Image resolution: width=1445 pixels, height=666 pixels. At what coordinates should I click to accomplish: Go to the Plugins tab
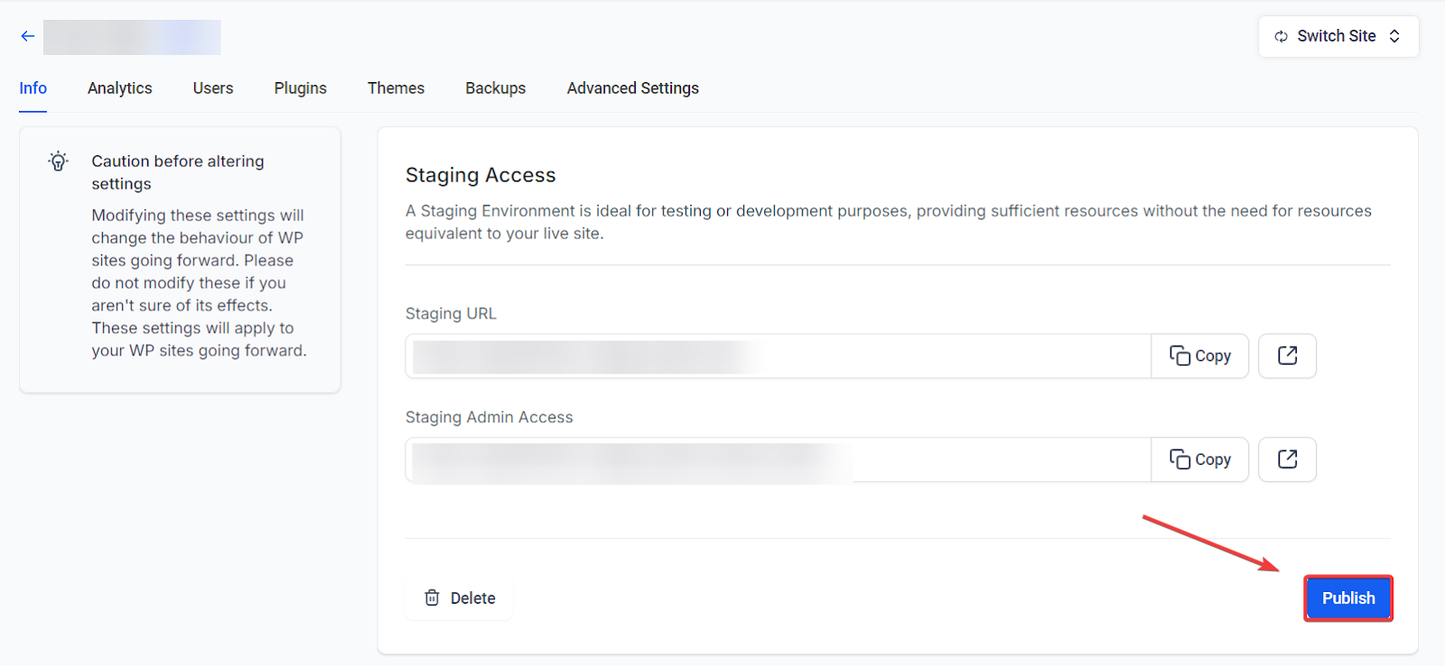click(301, 88)
